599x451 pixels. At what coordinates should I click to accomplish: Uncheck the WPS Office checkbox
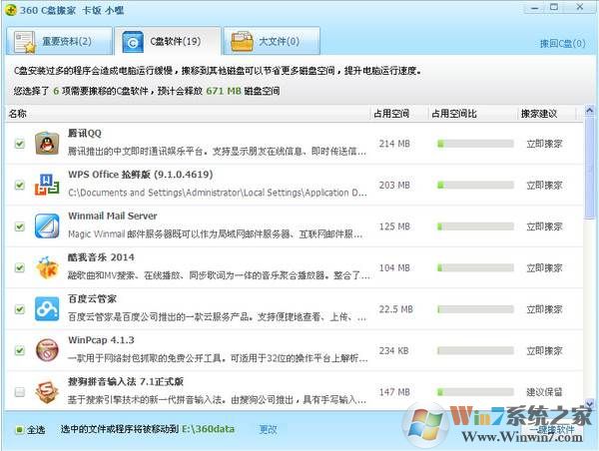click(x=20, y=186)
